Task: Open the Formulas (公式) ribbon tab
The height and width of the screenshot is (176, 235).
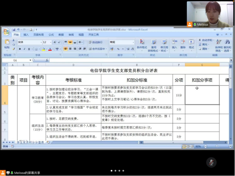Action: tap(51, 35)
